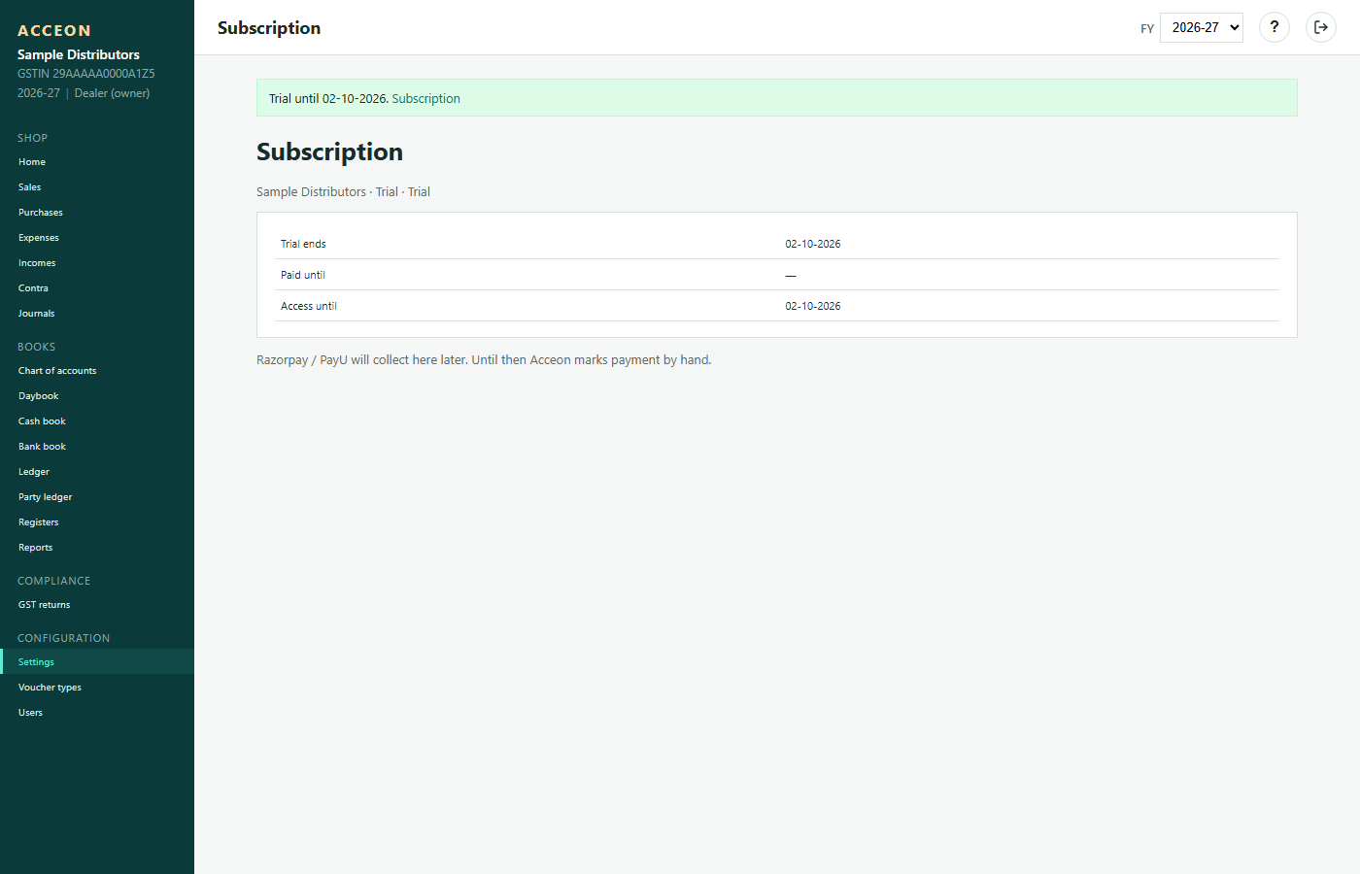Open Party ledger in sidebar

click(97, 497)
